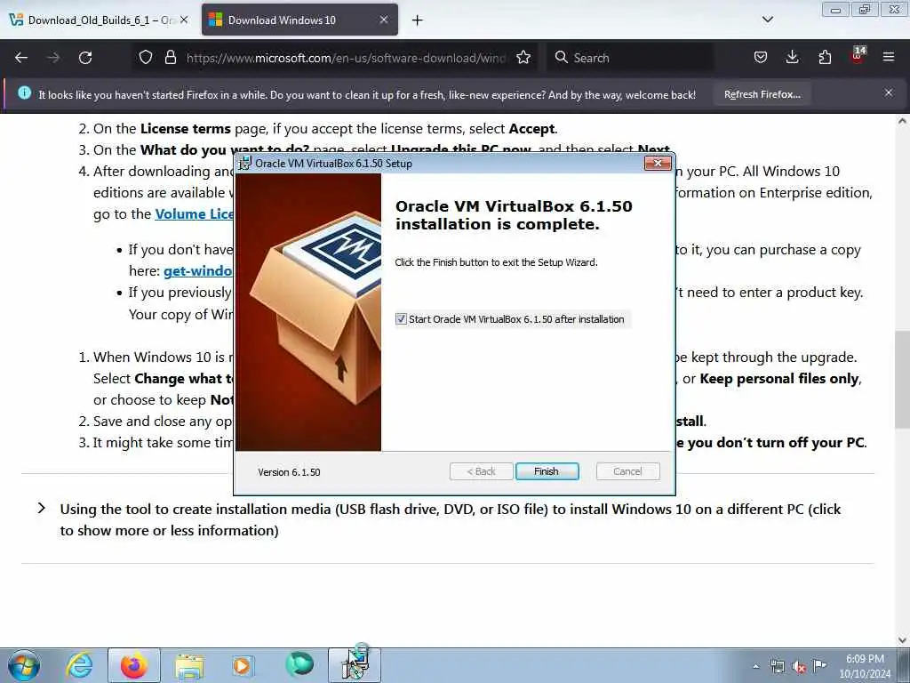Image resolution: width=910 pixels, height=683 pixels.
Task: Open Windows Explorer from the taskbar
Action: [x=189, y=667]
